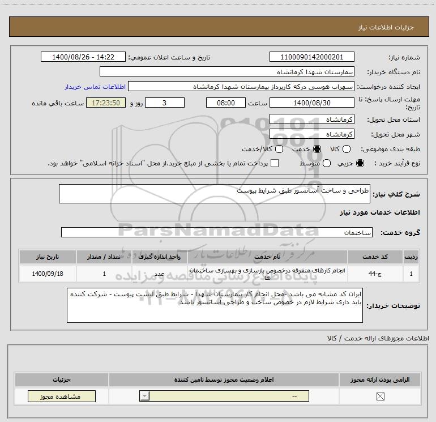This screenshot has height=422, width=436.
Task: Click the time field 08:00
Action: point(226,103)
